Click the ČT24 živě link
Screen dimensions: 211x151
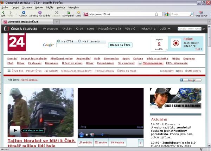18,71
